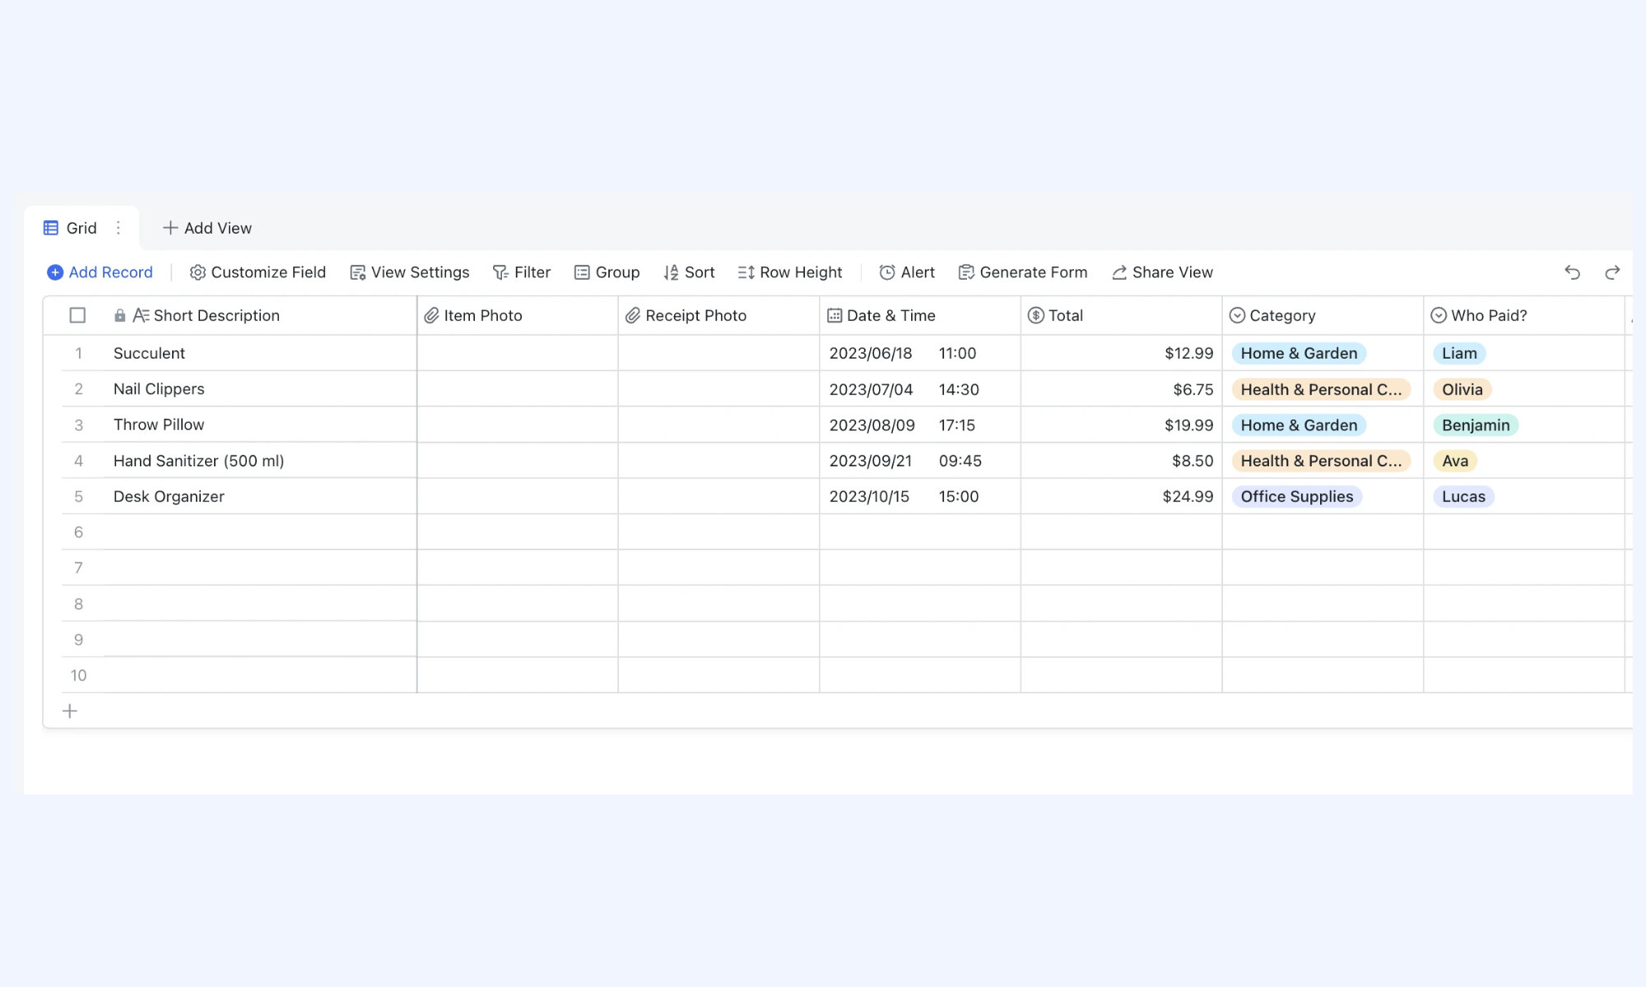Select the Nail Clippers description cell
This screenshot has width=1646, height=987.
click(260, 389)
